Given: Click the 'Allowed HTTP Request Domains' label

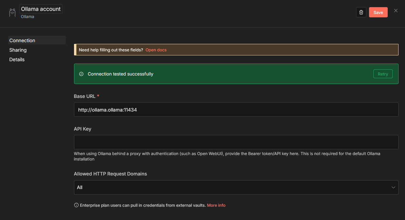Looking at the screenshot, I should point(110,174).
